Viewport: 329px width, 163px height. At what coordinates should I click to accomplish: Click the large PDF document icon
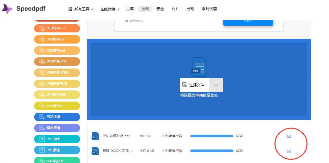(x=199, y=67)
